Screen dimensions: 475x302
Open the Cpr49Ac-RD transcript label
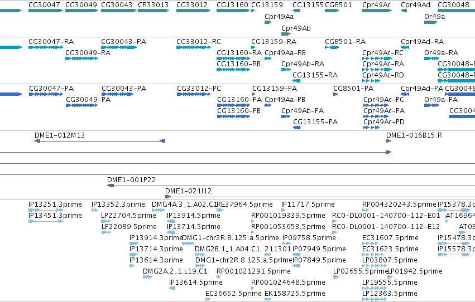[x=383, y=75]
